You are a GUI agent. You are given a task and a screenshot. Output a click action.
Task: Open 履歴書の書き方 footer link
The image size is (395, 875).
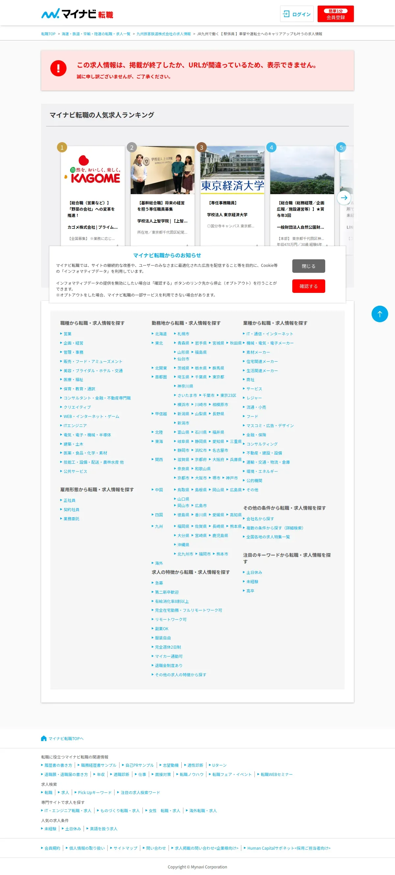[x=58, y=765]
